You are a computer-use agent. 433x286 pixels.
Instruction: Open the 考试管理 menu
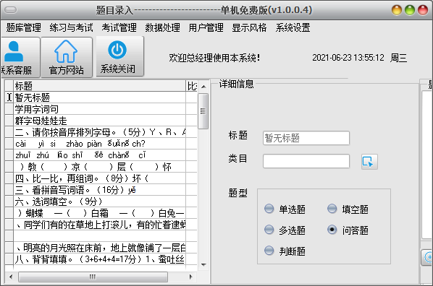tap(119, 27)
